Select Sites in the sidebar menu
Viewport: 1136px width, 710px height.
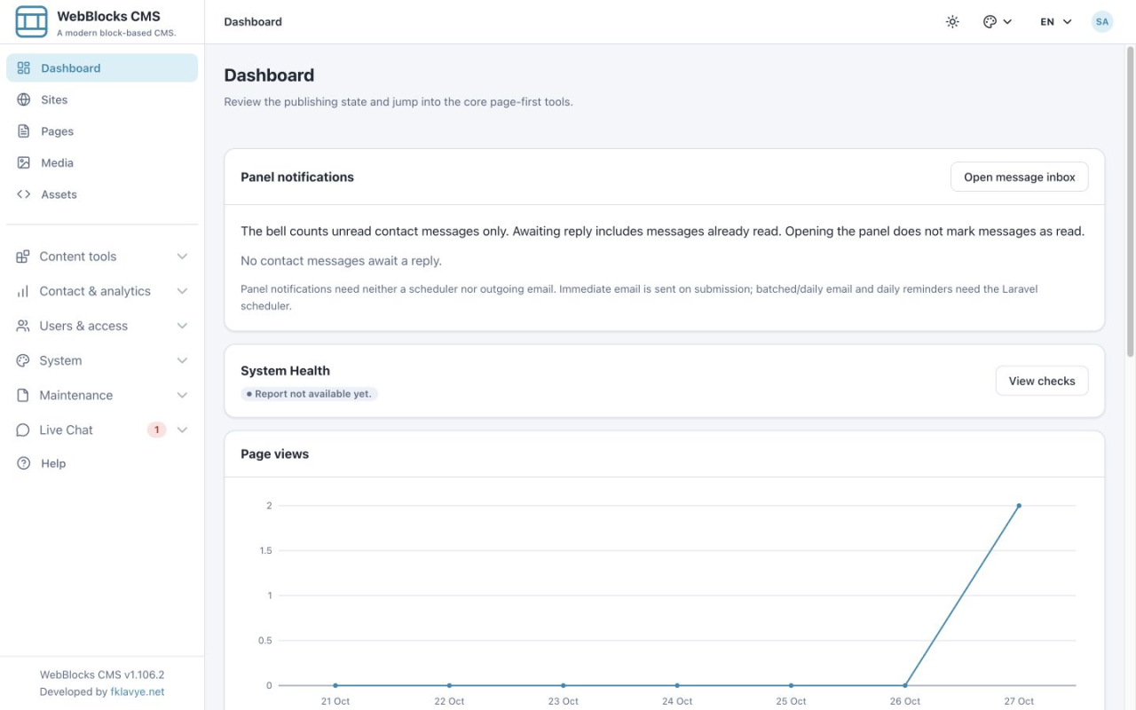point(102,100)
